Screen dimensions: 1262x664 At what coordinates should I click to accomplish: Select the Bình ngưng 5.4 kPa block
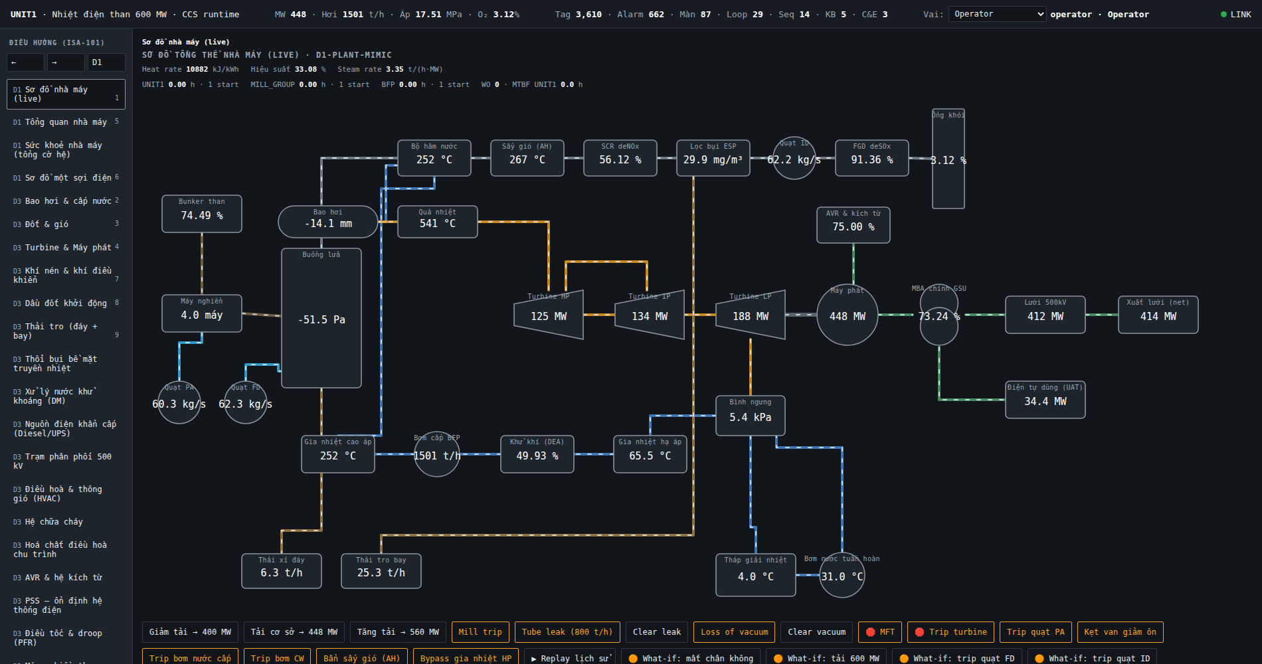[x=751, y=416]
